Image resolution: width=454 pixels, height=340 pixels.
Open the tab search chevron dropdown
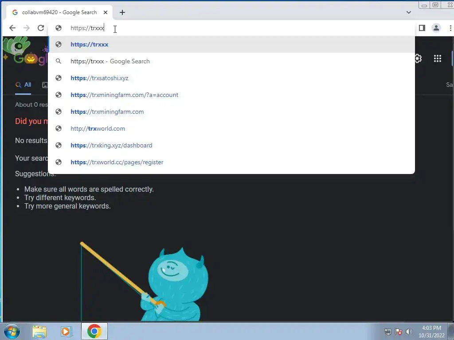pyautogui.click(x=408, y=12)
